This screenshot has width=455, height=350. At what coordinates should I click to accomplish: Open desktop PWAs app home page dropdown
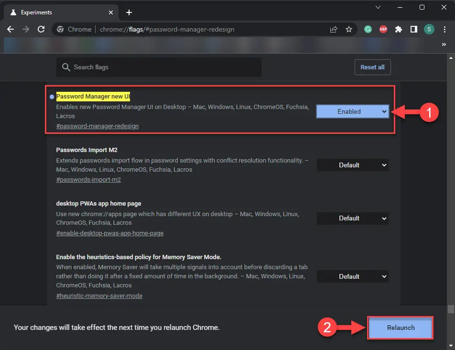click(353, 218)
